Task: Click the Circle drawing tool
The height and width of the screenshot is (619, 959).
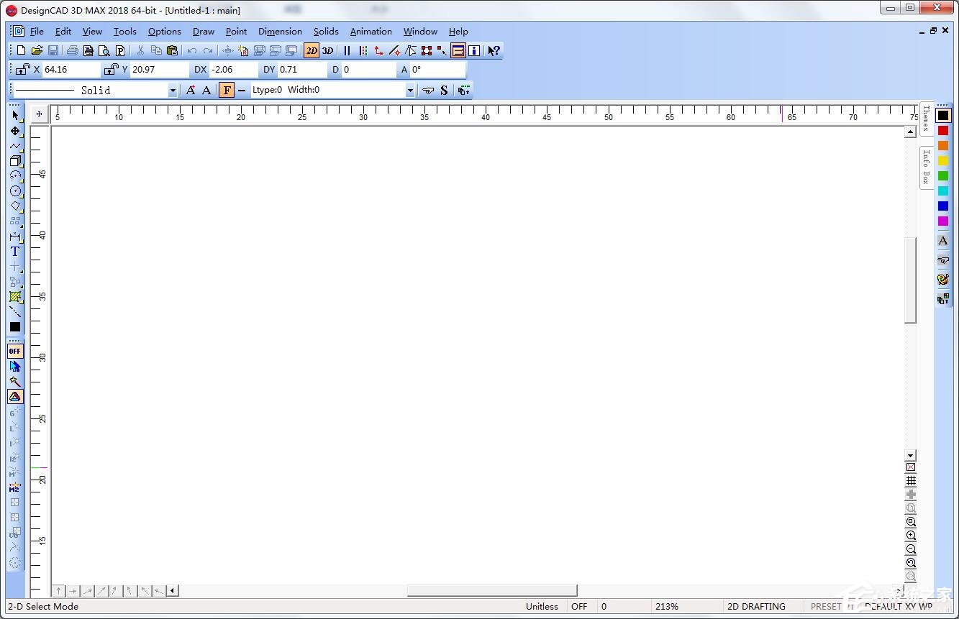Action: click(15, 191)
